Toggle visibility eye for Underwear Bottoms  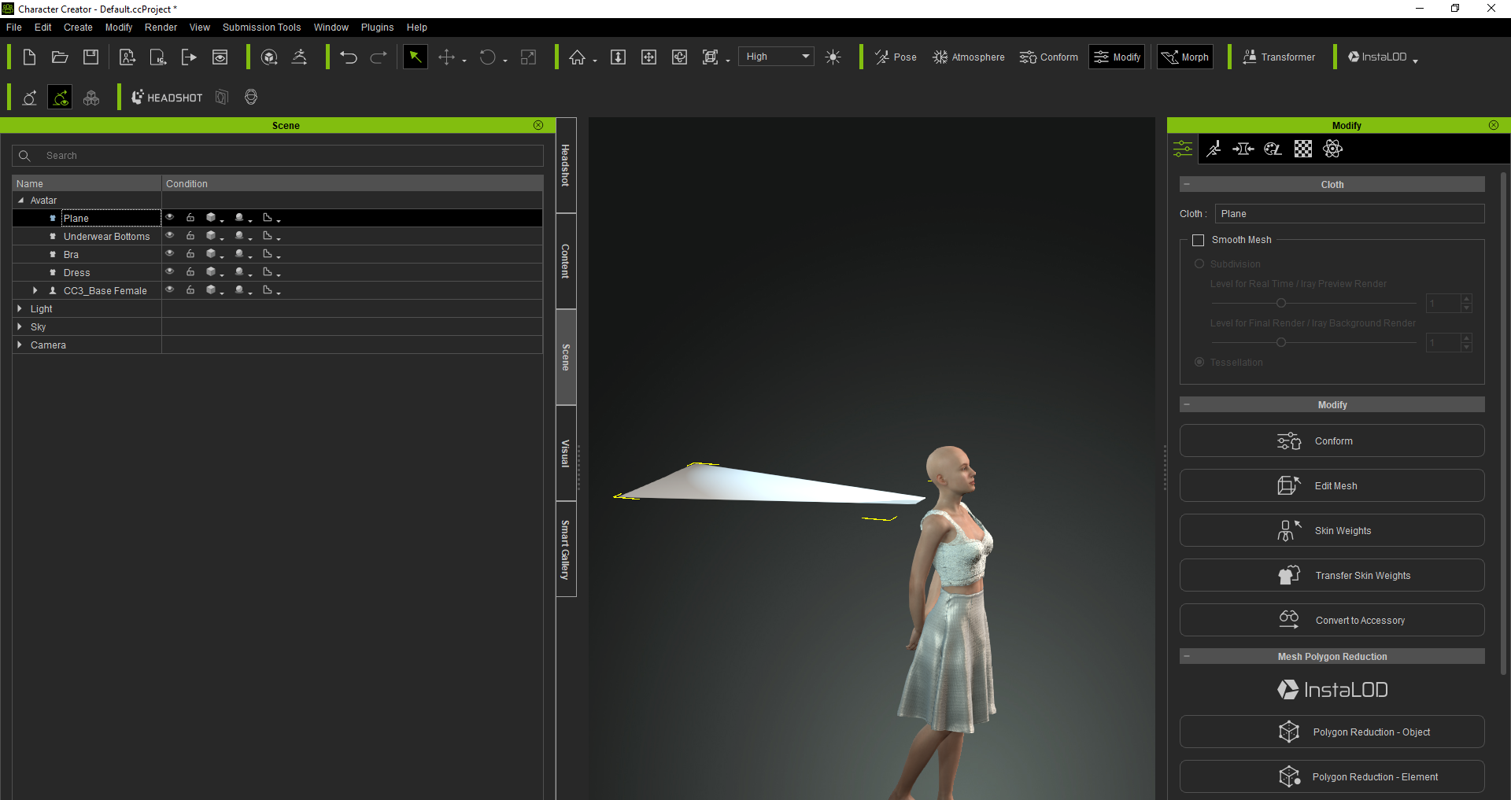[x=169, y=235]
